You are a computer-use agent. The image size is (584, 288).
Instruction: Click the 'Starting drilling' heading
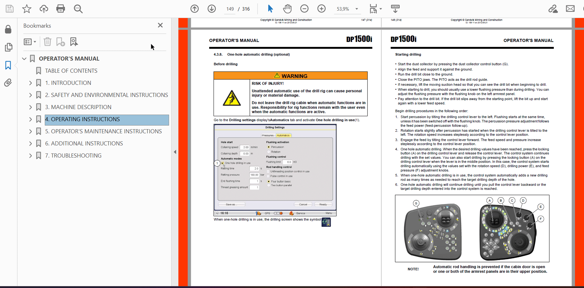[x=408, y=54]
